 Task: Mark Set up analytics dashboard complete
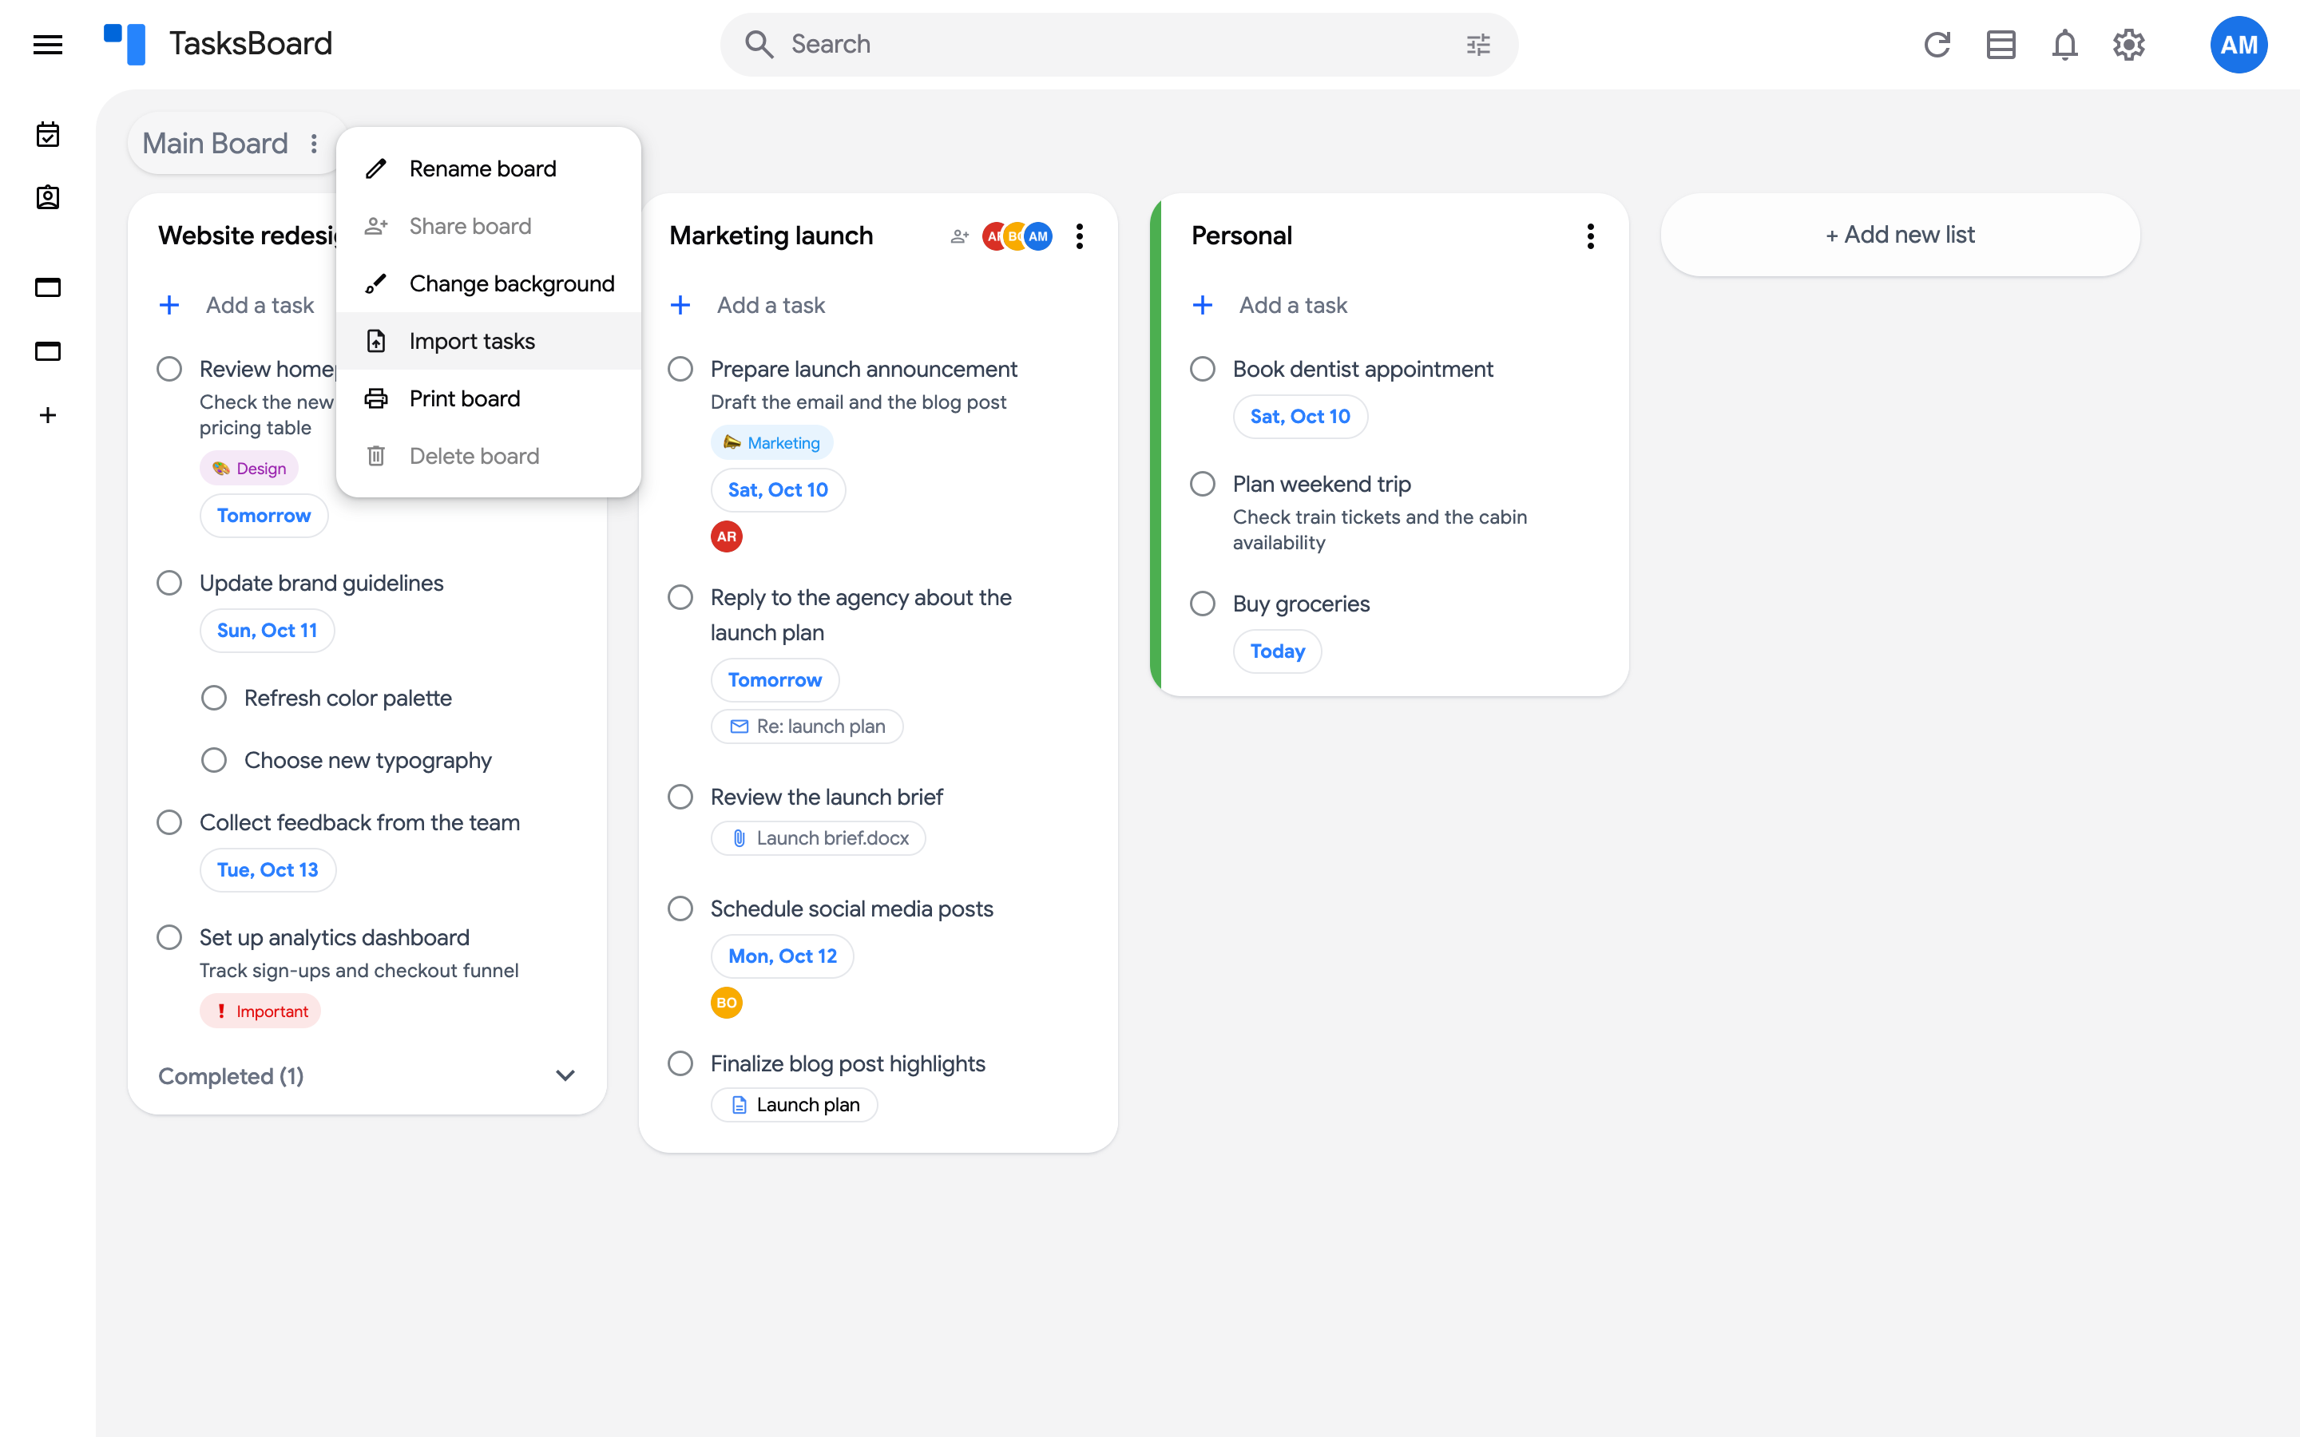[169, 937]
